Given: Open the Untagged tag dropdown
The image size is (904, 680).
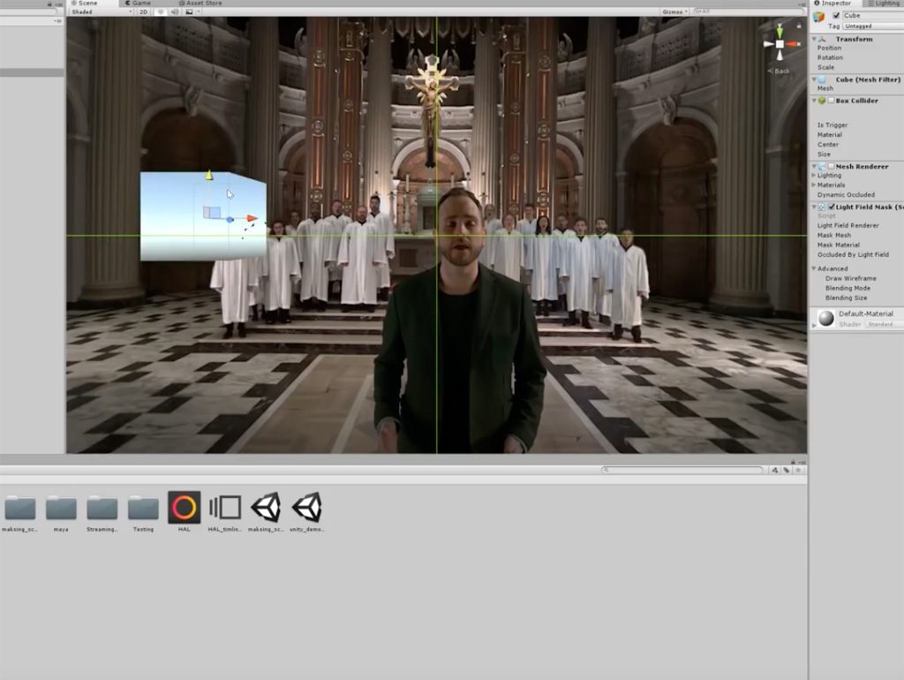Looking at the screenshot, I should coord(873,26).
